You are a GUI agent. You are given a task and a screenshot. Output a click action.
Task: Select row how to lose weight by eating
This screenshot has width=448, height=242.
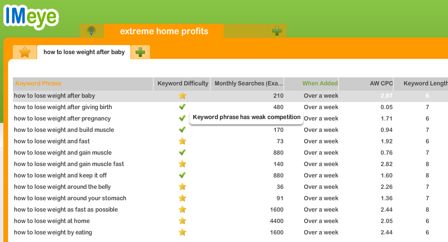click(x=230, y=233)
